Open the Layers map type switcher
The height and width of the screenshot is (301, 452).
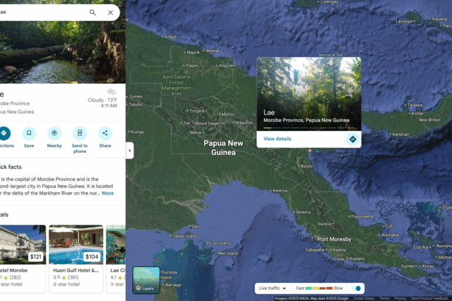tap(146, 280)
